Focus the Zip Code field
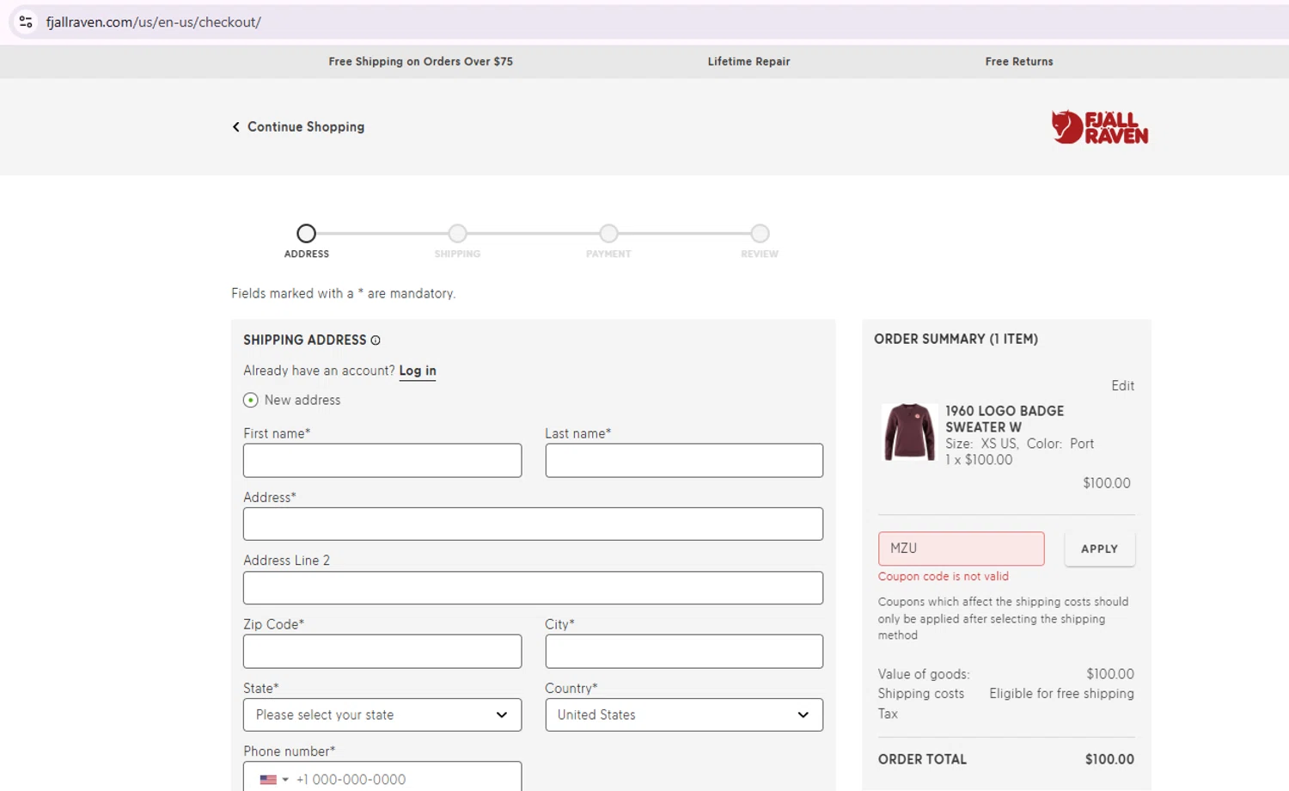1289x791 pixels. point(382,652)
